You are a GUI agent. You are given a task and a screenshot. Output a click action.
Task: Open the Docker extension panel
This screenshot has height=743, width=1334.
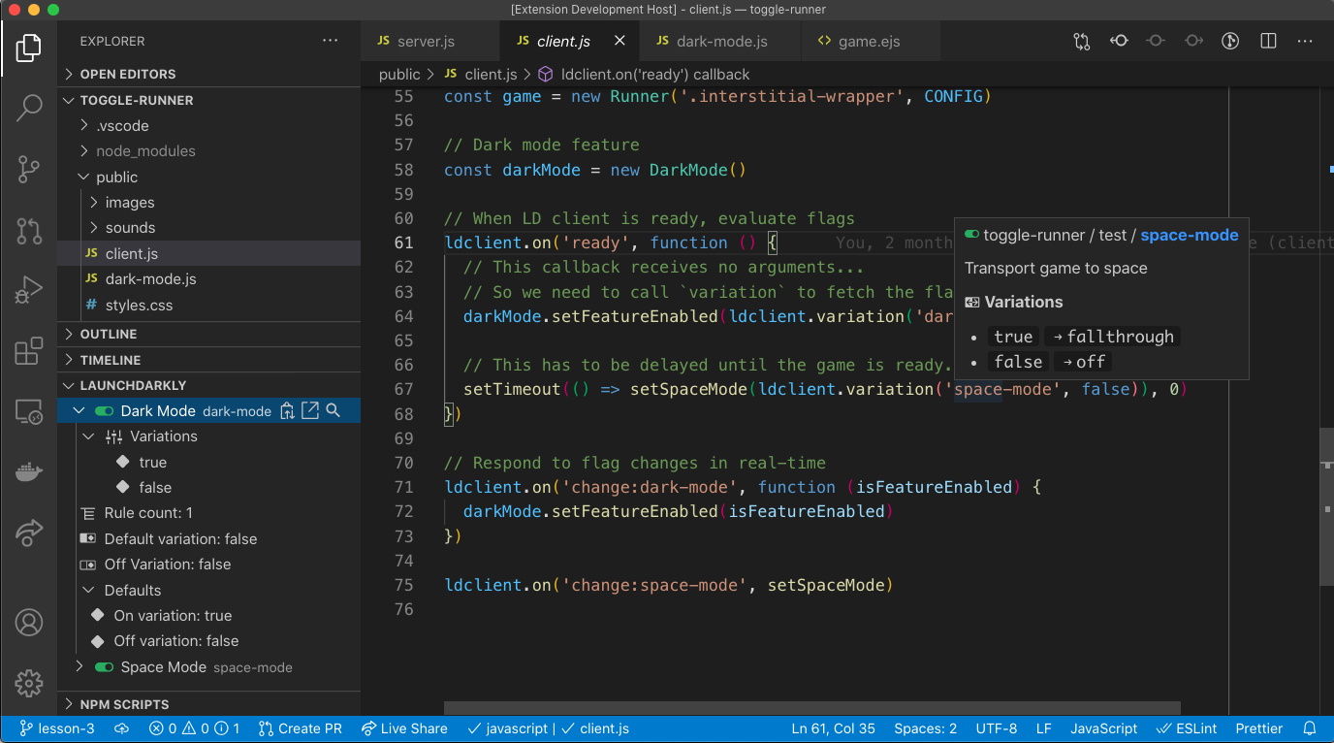(29, 471)
